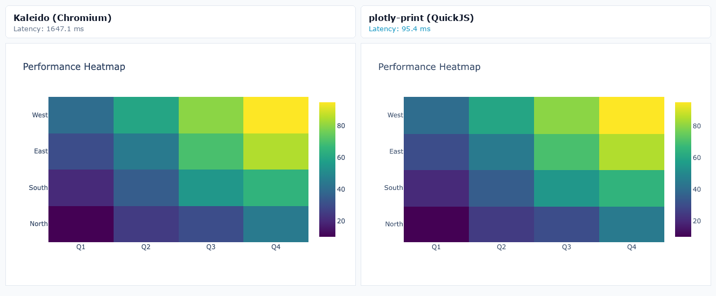Image resolution: width=716 pixels, height=296 pixels.
Task: Click the South/Q1 cell in plotly-print heatmap
Action: [436, 188]
